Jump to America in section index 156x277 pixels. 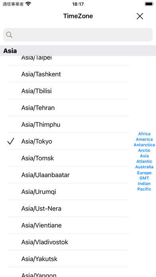(x=144, y=139)
